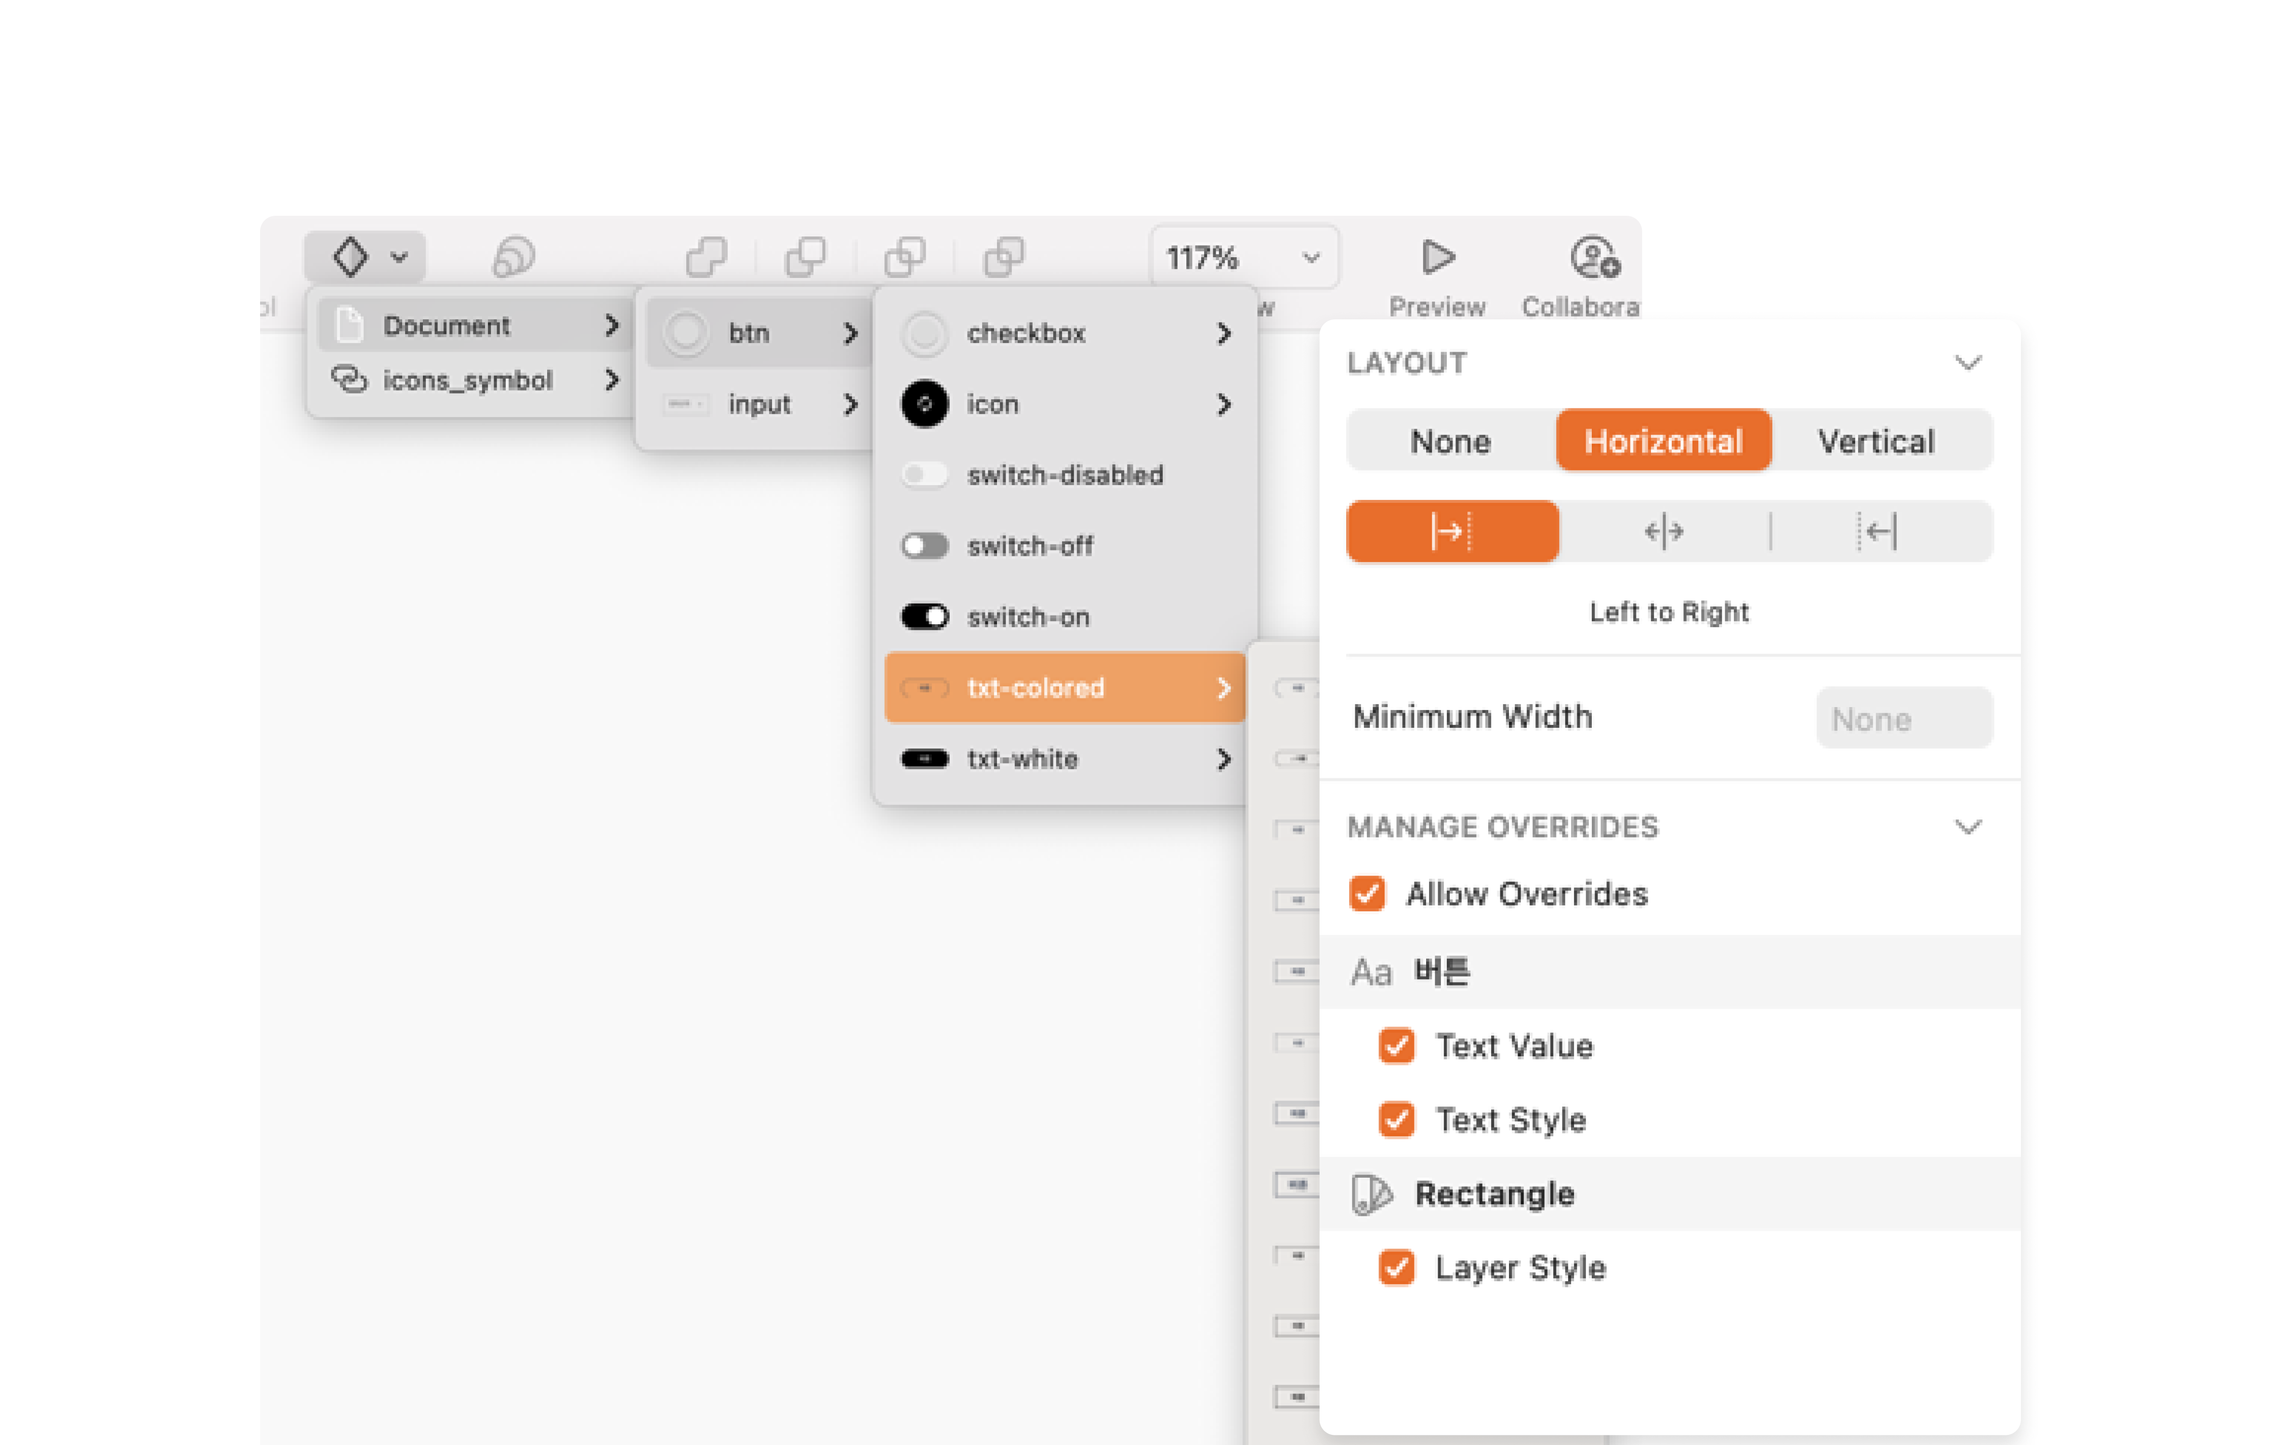Disable the Text Value override
2281x1445 pixels.
click(1396, 1046)
